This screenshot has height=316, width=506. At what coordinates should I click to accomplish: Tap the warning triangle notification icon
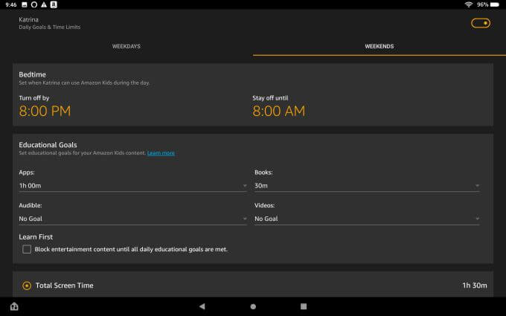(44, 4)
